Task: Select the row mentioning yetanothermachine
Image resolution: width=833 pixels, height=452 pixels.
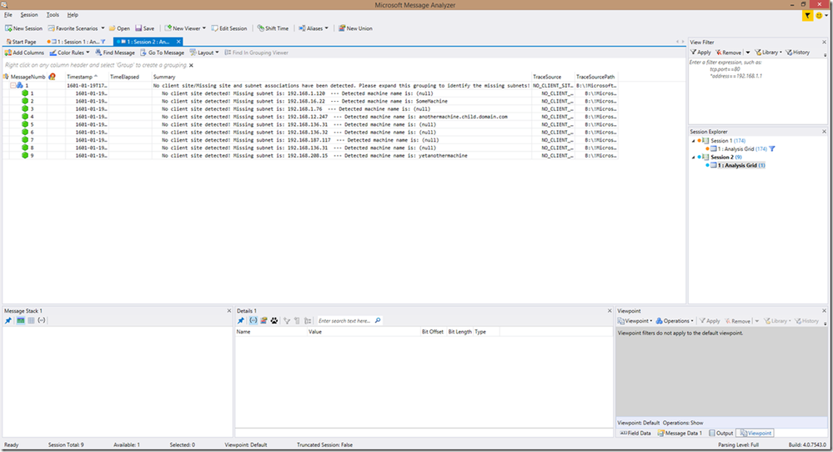Action: tap(310, 156)
